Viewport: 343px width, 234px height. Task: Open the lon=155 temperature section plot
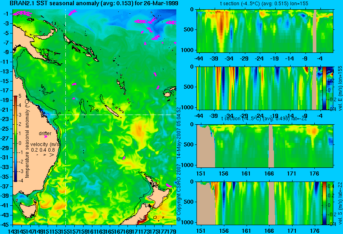(x=265, y=31)
